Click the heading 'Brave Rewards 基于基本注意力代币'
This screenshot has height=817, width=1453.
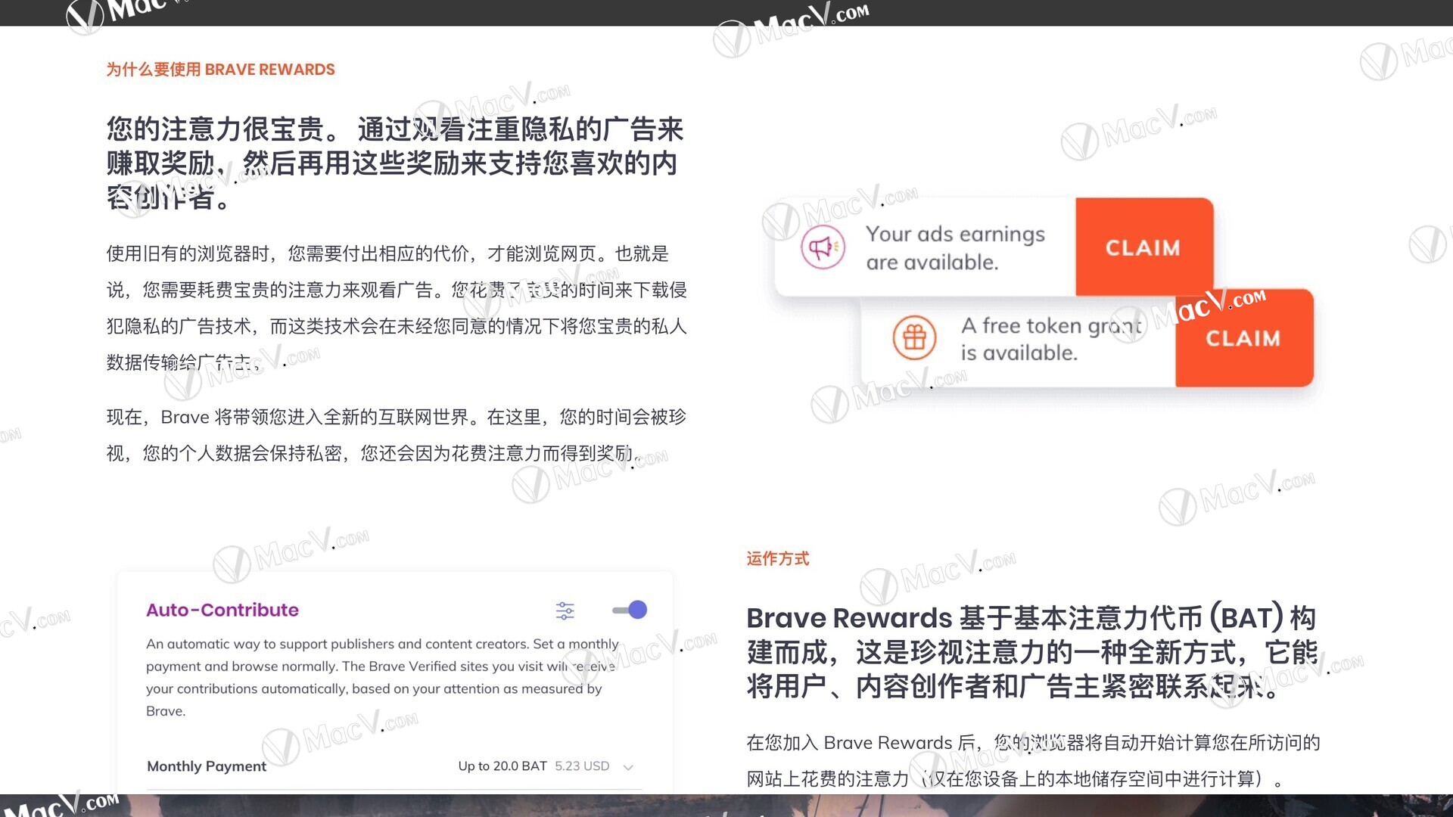coord(1033,652)
